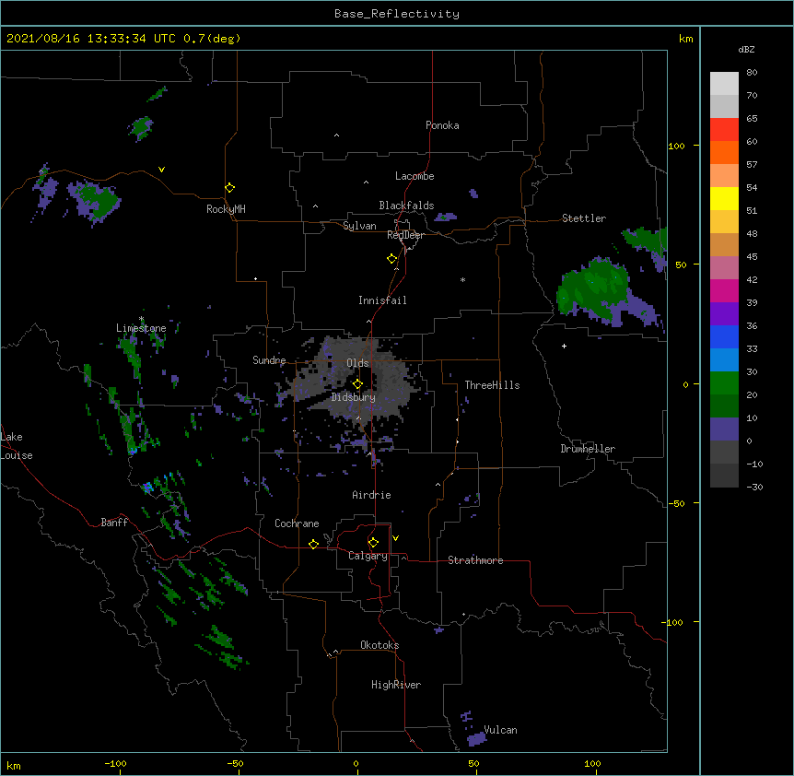This screenshot has width=794, height=776.
Task: Click the yellow marker near RockyMH
Action: click(x=230, y=188)
